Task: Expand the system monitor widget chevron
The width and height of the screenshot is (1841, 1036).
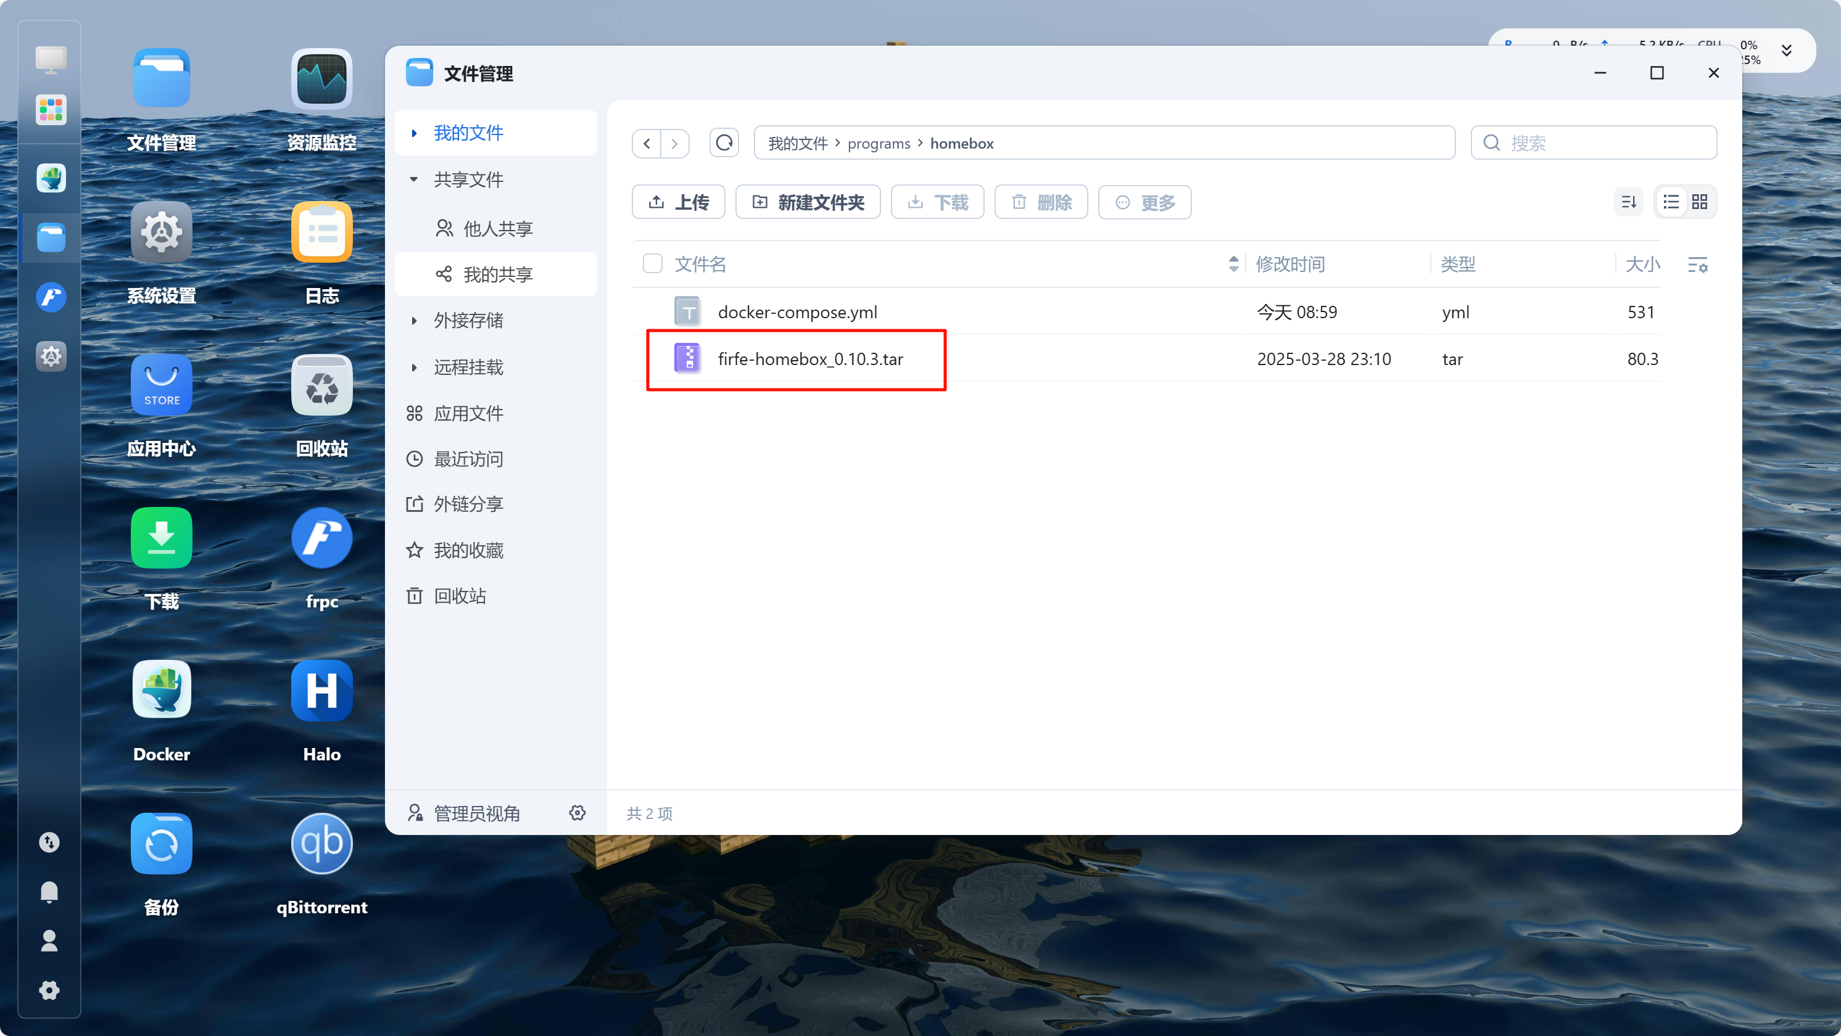Action: pyautogui.click(x=1786, y=50)
